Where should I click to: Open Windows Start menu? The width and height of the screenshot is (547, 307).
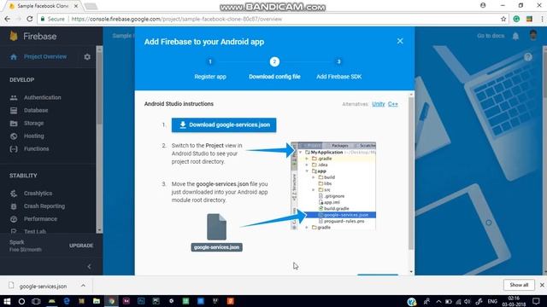7,301
